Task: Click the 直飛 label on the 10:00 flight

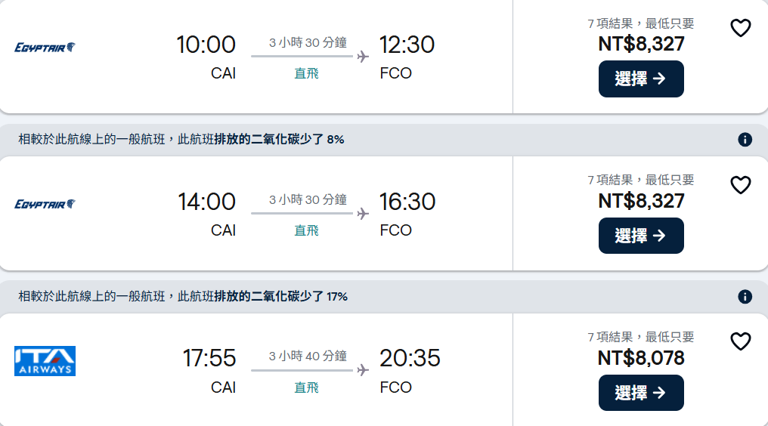Action: click(x=306, y=74)
